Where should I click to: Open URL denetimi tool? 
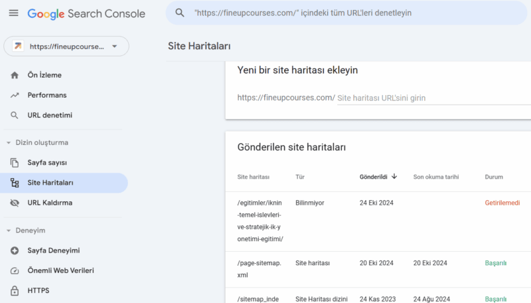(x=50, y=115)
